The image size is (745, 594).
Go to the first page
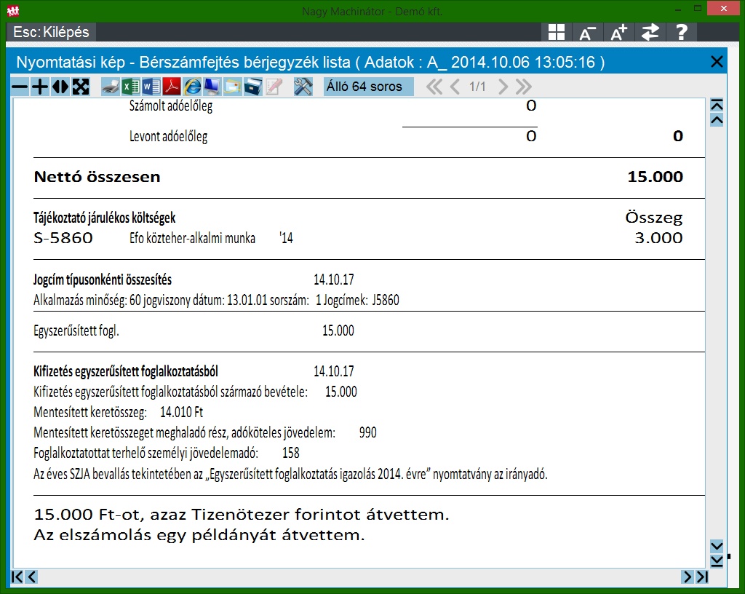point(434,87)
